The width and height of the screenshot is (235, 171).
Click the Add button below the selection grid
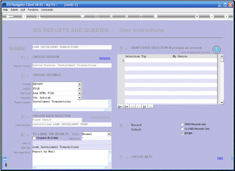pyautogui.click(x=132, y=106)
